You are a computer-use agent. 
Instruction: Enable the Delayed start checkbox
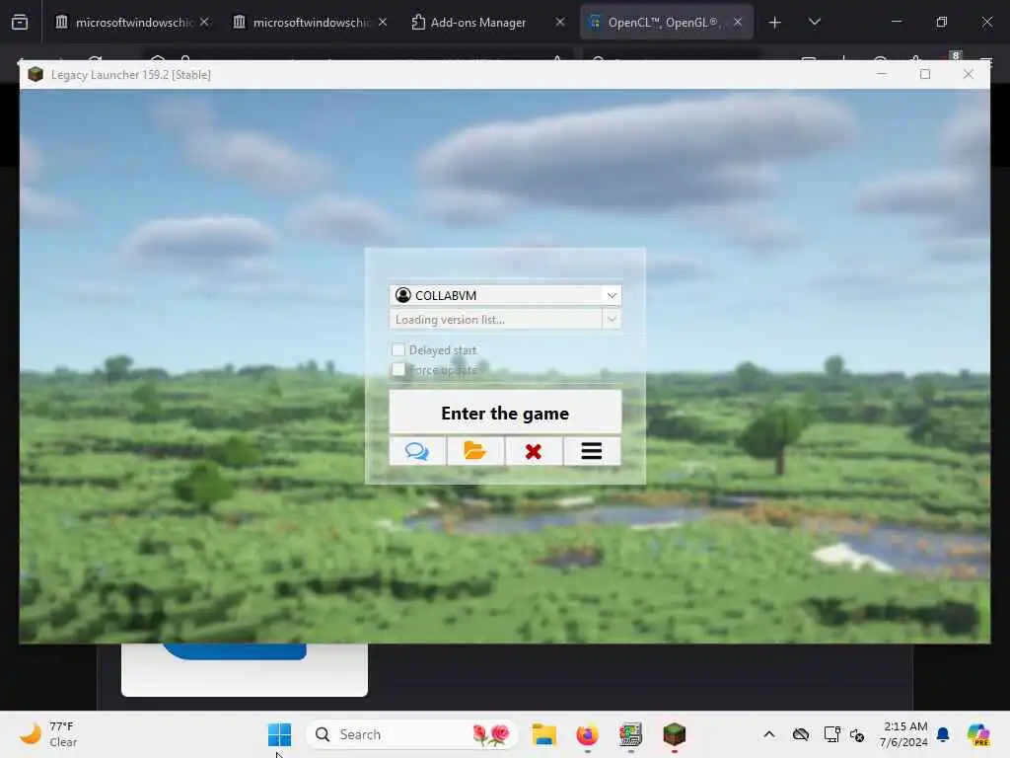tap(398, 349)
